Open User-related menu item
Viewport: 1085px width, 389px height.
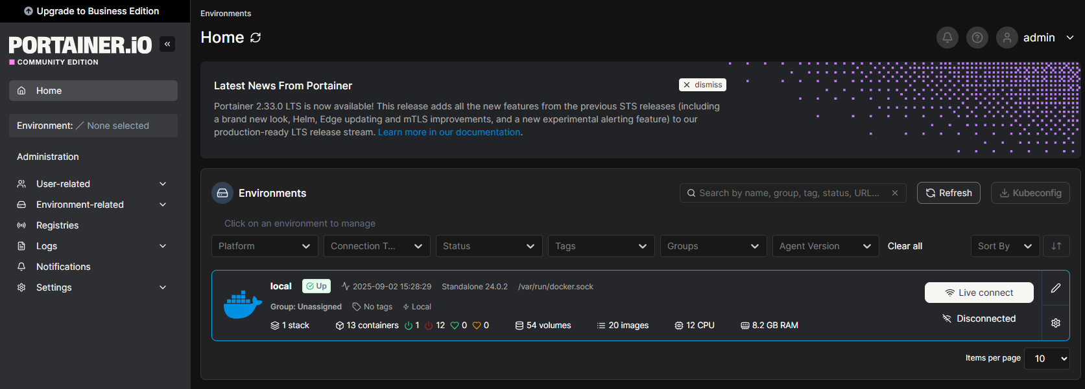[93, 184]
